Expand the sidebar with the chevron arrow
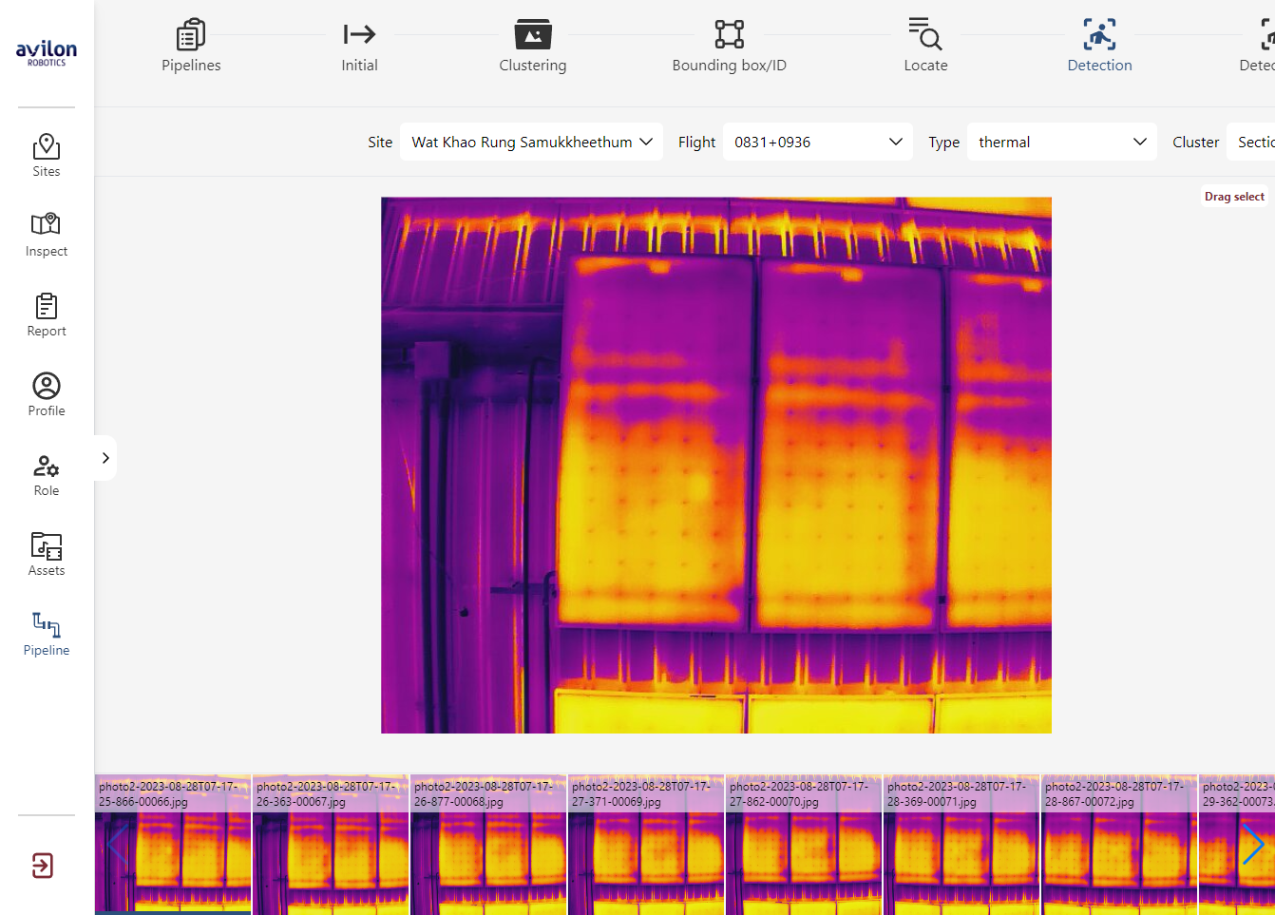 105,458
